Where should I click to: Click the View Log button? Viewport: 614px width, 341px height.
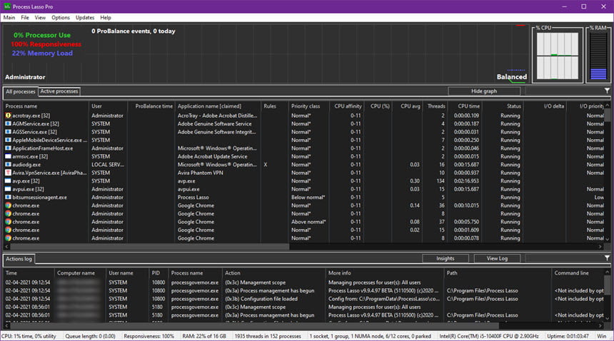497,258
